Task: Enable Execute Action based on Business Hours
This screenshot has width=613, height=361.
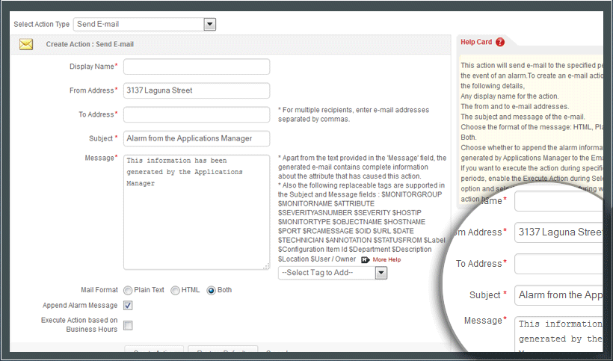Action: [128, 325]
